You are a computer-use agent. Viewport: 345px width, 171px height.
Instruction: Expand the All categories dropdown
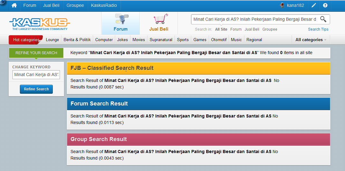click(x=311, y=40)
